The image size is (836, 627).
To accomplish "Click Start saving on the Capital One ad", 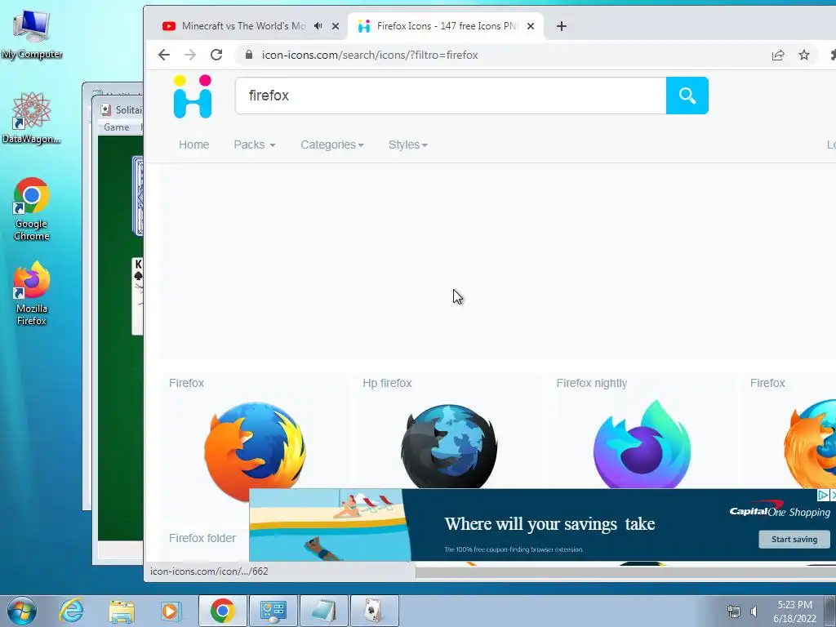I will point(794,539).
